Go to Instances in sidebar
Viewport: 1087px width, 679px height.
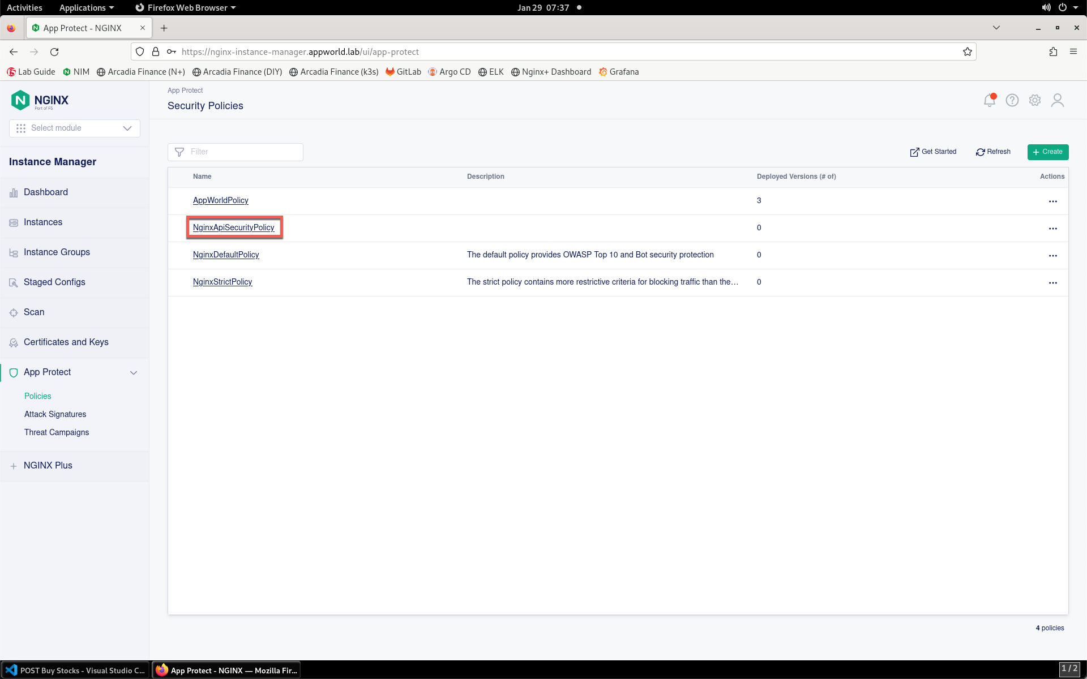pos(75,222)
